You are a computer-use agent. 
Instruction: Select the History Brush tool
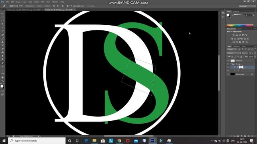click(x=2, y=45)
